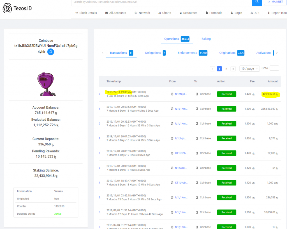This screenshot has width=287, height=229.
Task: Focus the address/transaction search field
Action: tap(162, 2)
